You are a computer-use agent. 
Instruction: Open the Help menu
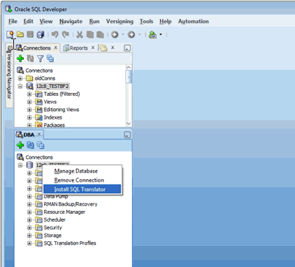(166, 22)
